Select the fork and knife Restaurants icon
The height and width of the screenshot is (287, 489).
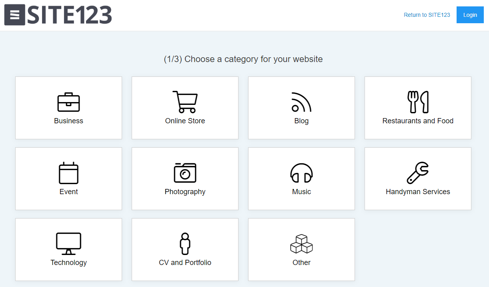coord(418,102)
